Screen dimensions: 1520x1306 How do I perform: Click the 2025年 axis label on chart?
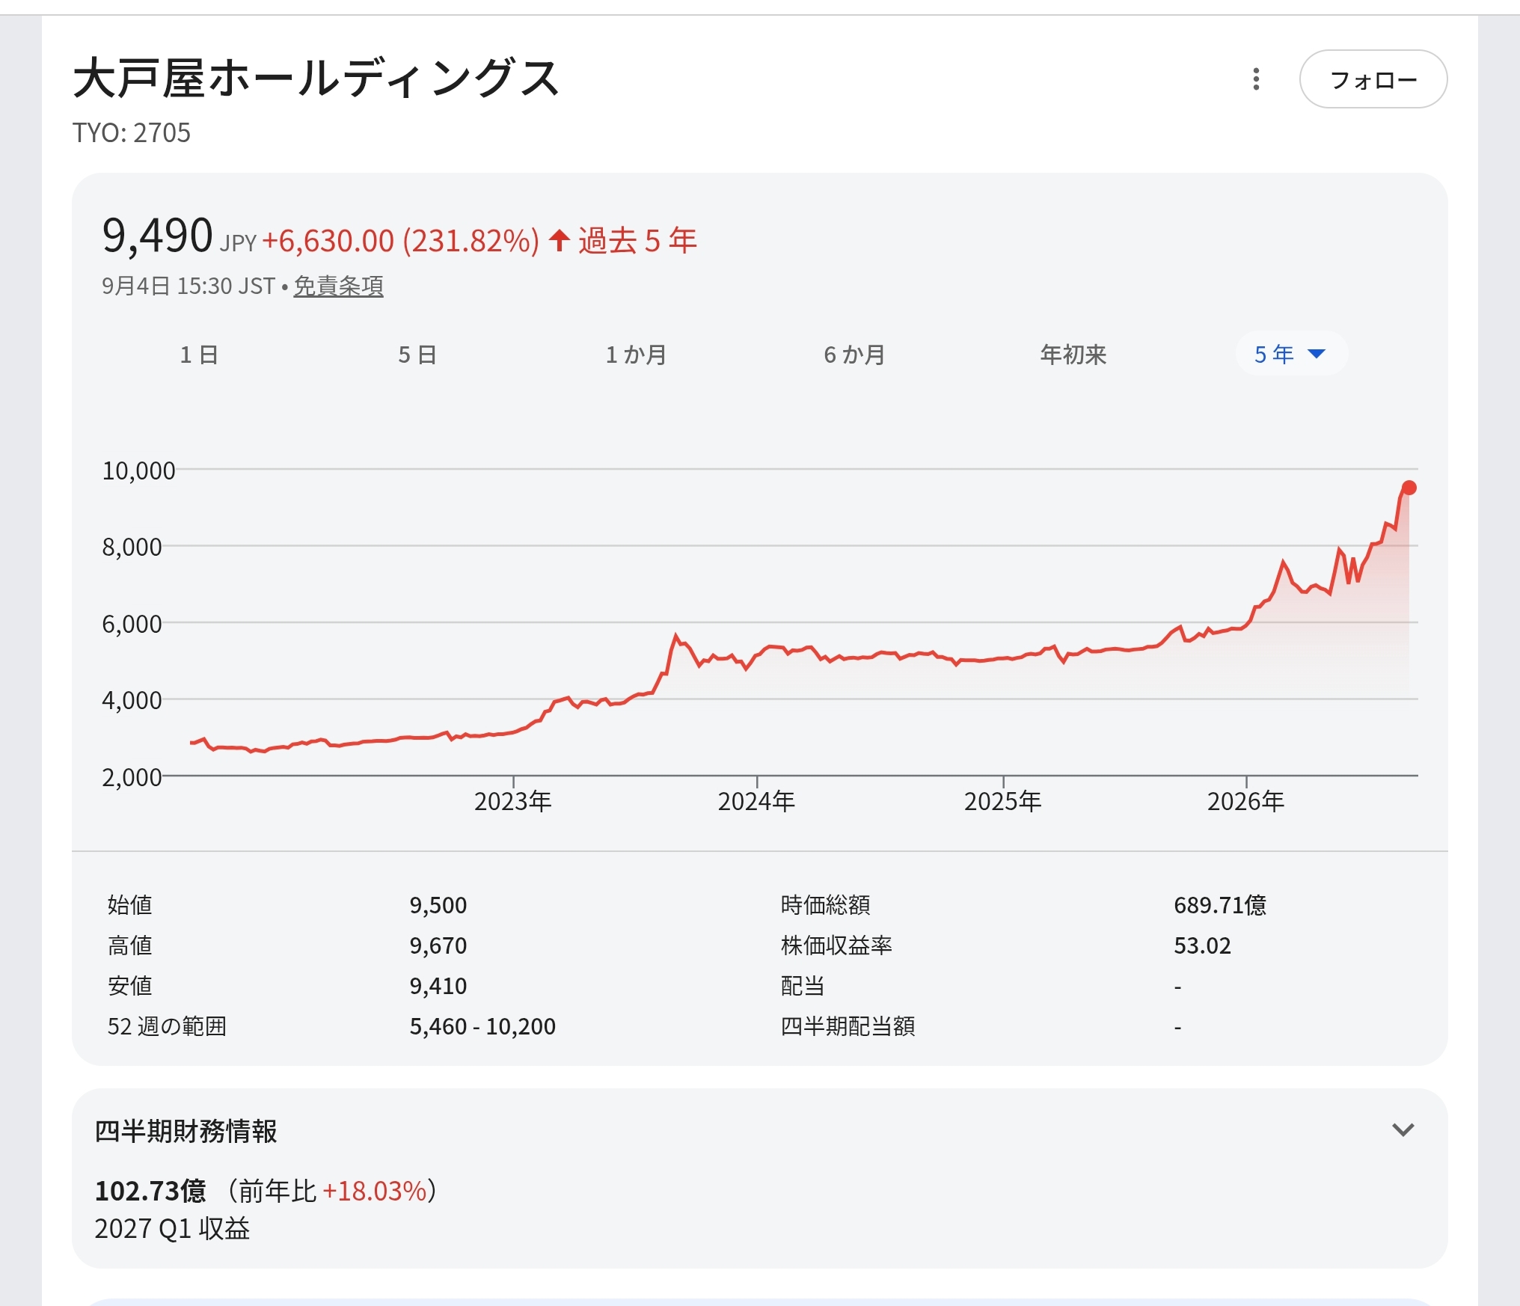coord(1002,801)
